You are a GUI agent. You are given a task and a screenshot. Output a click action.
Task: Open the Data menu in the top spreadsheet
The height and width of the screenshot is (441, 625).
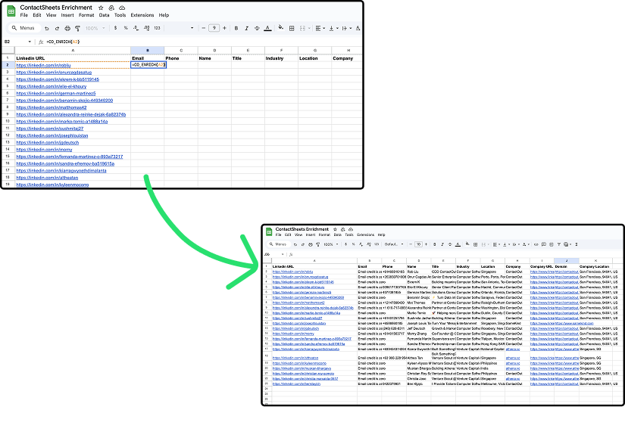point(104,15)
